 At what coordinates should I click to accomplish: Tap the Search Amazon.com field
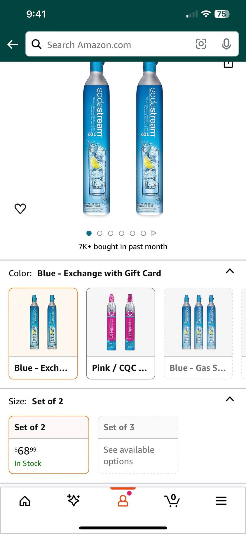pos(117,44)
